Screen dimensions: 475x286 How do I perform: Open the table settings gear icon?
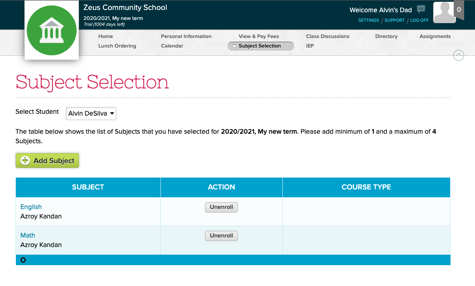coord(23,260)
